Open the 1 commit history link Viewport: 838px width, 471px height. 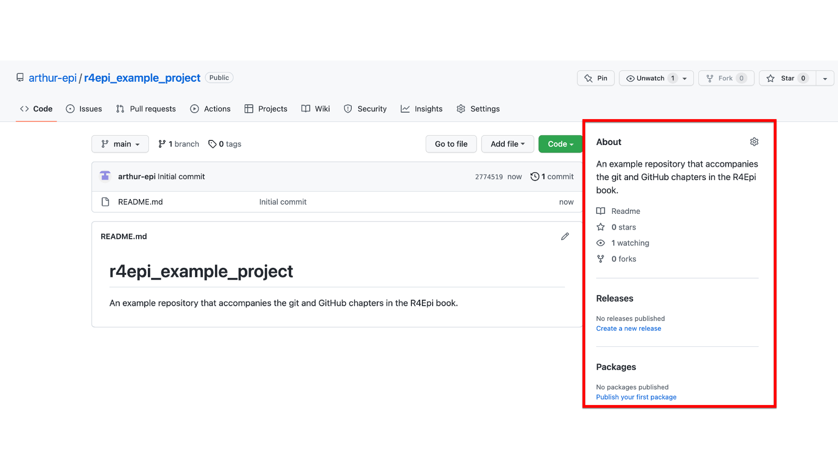coord(552,177)
